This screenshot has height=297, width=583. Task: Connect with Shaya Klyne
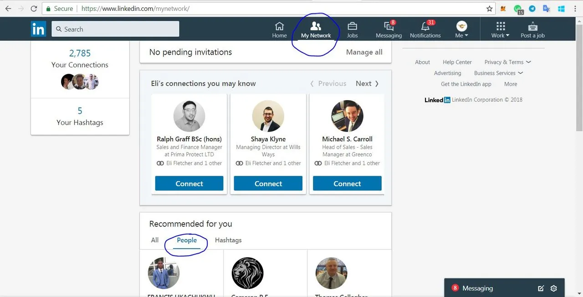tap(268, 184)
